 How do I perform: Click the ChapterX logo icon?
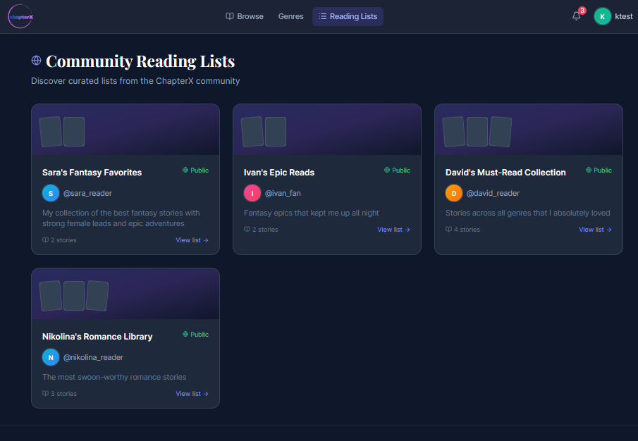coord(20,16)
